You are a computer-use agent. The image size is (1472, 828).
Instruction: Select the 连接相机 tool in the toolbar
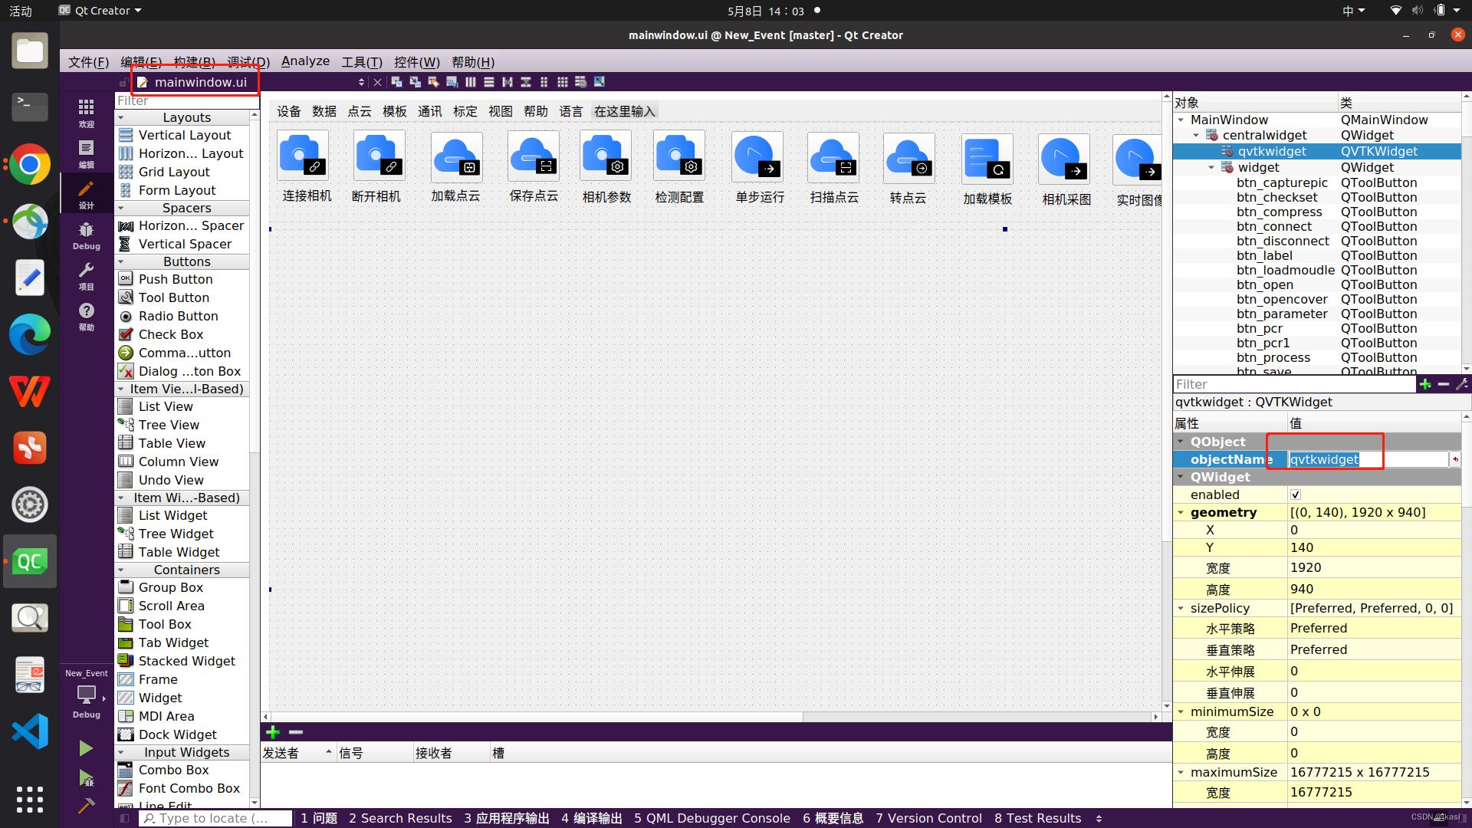303,156
